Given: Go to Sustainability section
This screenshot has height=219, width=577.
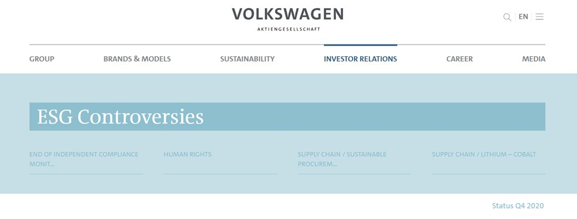Looking at the screenshot, I should (x=247, y=59).
